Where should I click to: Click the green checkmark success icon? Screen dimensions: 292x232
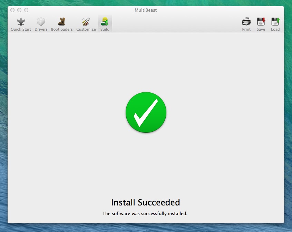[146, 112]
